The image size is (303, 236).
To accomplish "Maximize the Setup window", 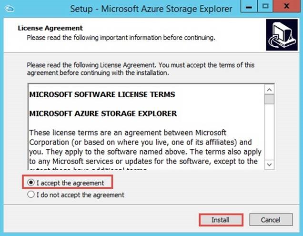I will coord(265,7).
